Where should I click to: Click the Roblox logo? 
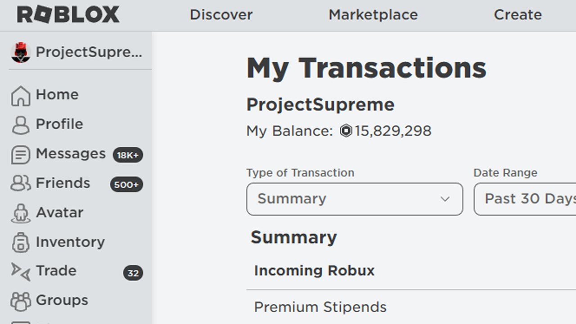pos(68,15)
